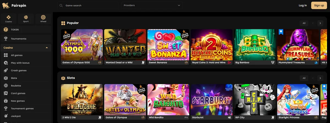Open Starlight Princess game thumbnail
330x123 pixels.
(x=298, y=99)
